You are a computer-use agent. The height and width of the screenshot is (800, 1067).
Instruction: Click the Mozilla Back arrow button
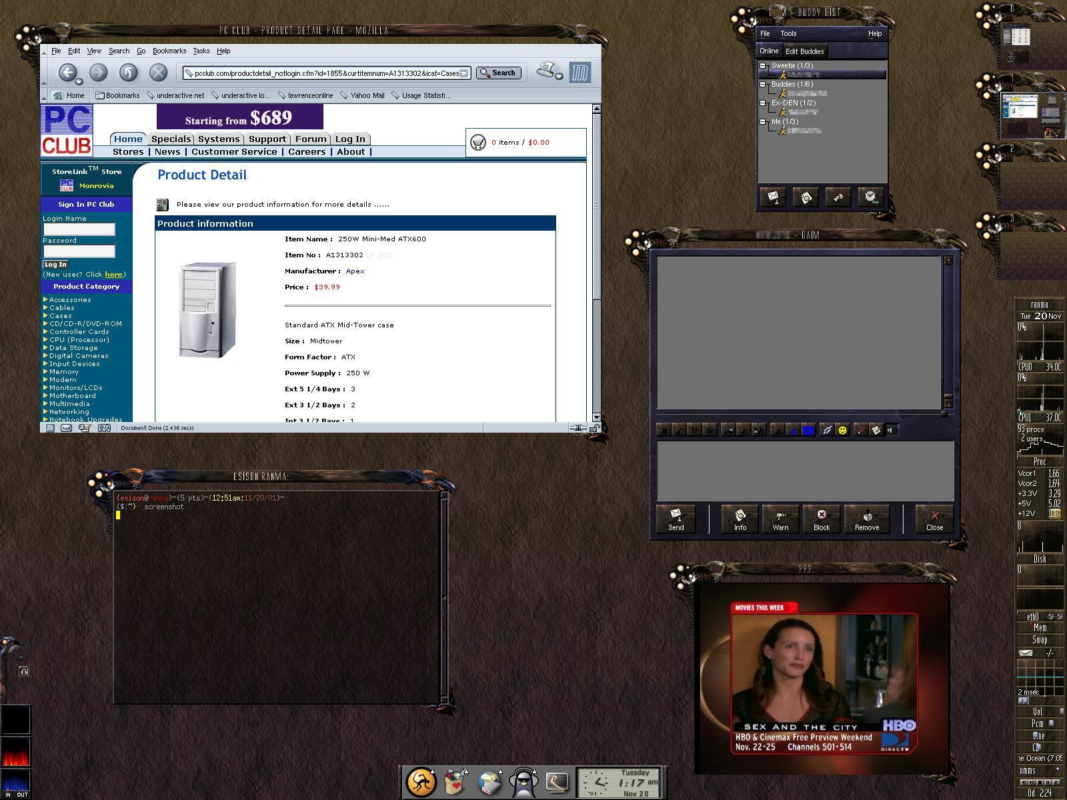click(67, 73)
